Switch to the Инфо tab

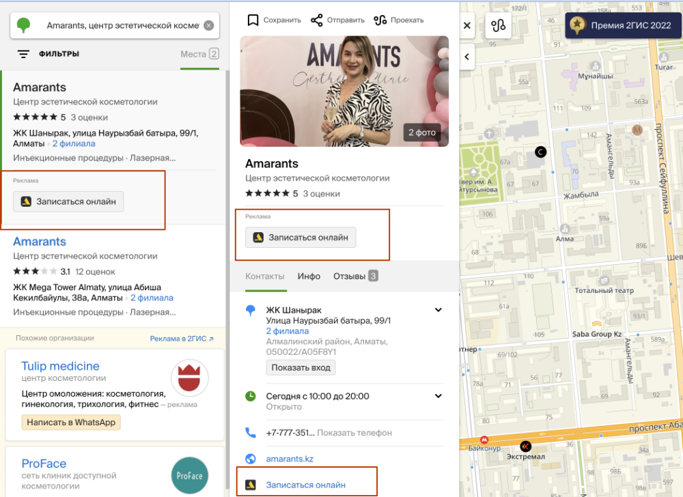(309, 276)
